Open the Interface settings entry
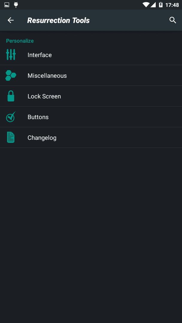This screenshot has width=182, height=323. pos(91,55)
